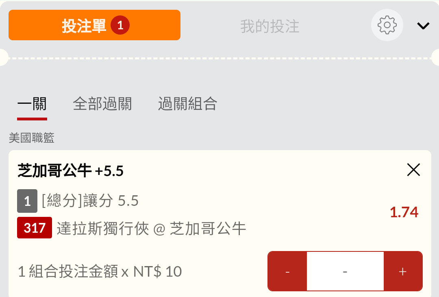The height and width of the screenshot is (297, 439).
Task: Click the red bet count badge on 投注單
Action: tap(120, 26)
